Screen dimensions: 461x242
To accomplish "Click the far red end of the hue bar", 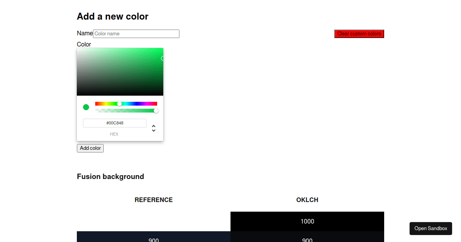I will [x=96, y=103].
